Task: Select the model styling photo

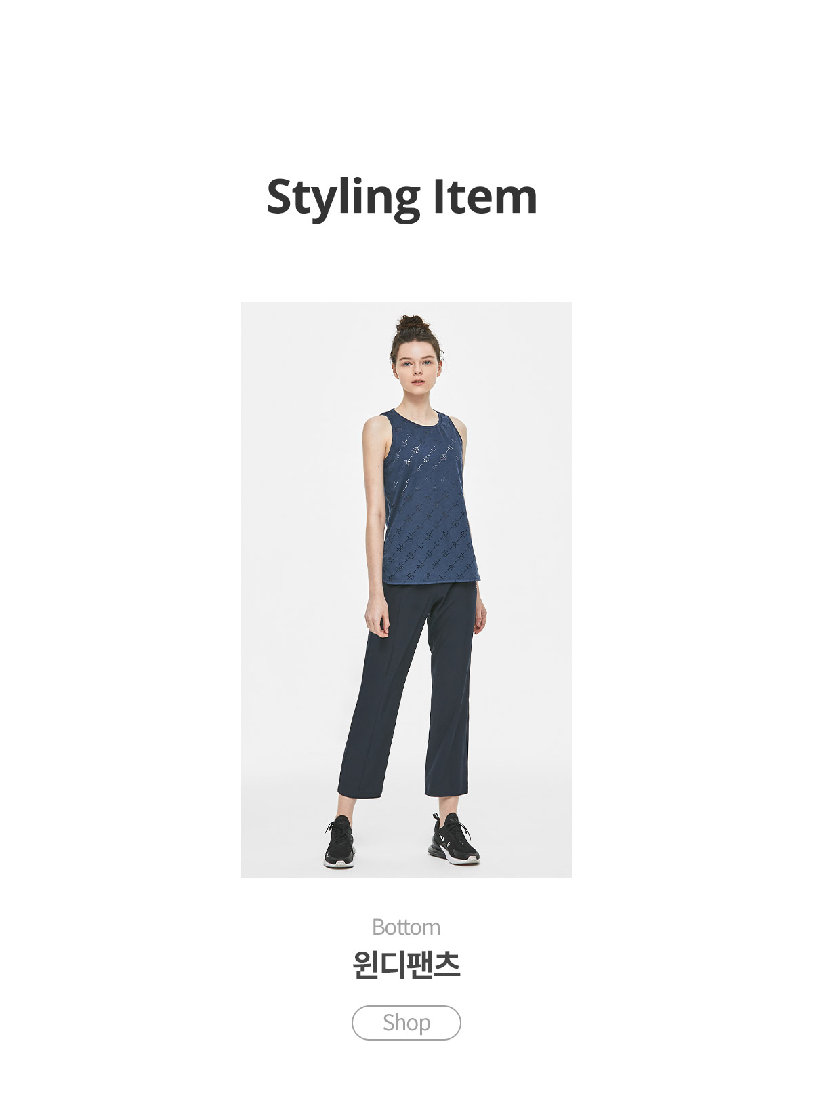Action: click(406, 589)
